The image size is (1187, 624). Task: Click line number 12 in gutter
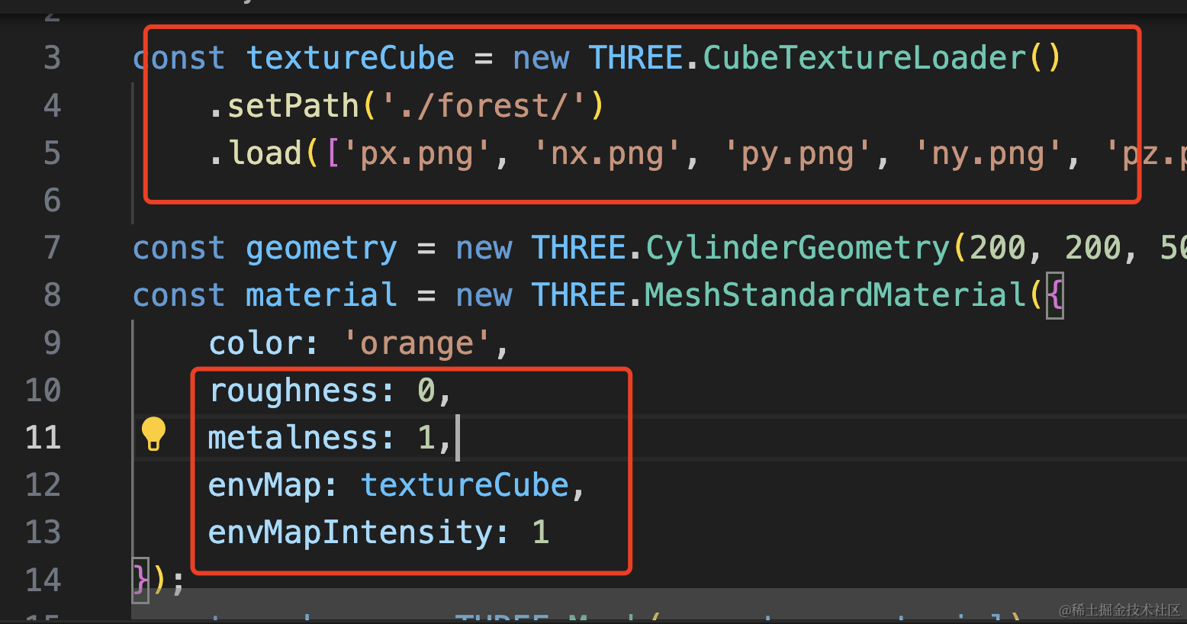[43, 484]
